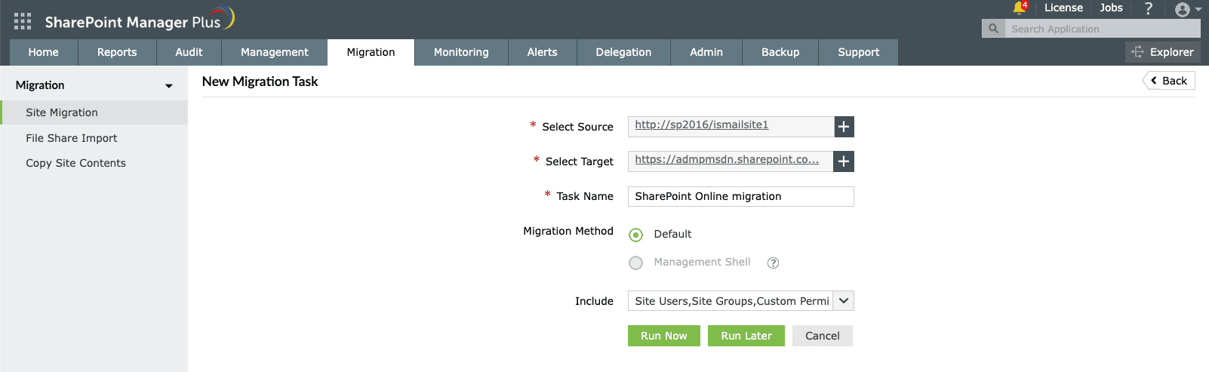
Task: Select the Default migration method
Action: [636, 235]
